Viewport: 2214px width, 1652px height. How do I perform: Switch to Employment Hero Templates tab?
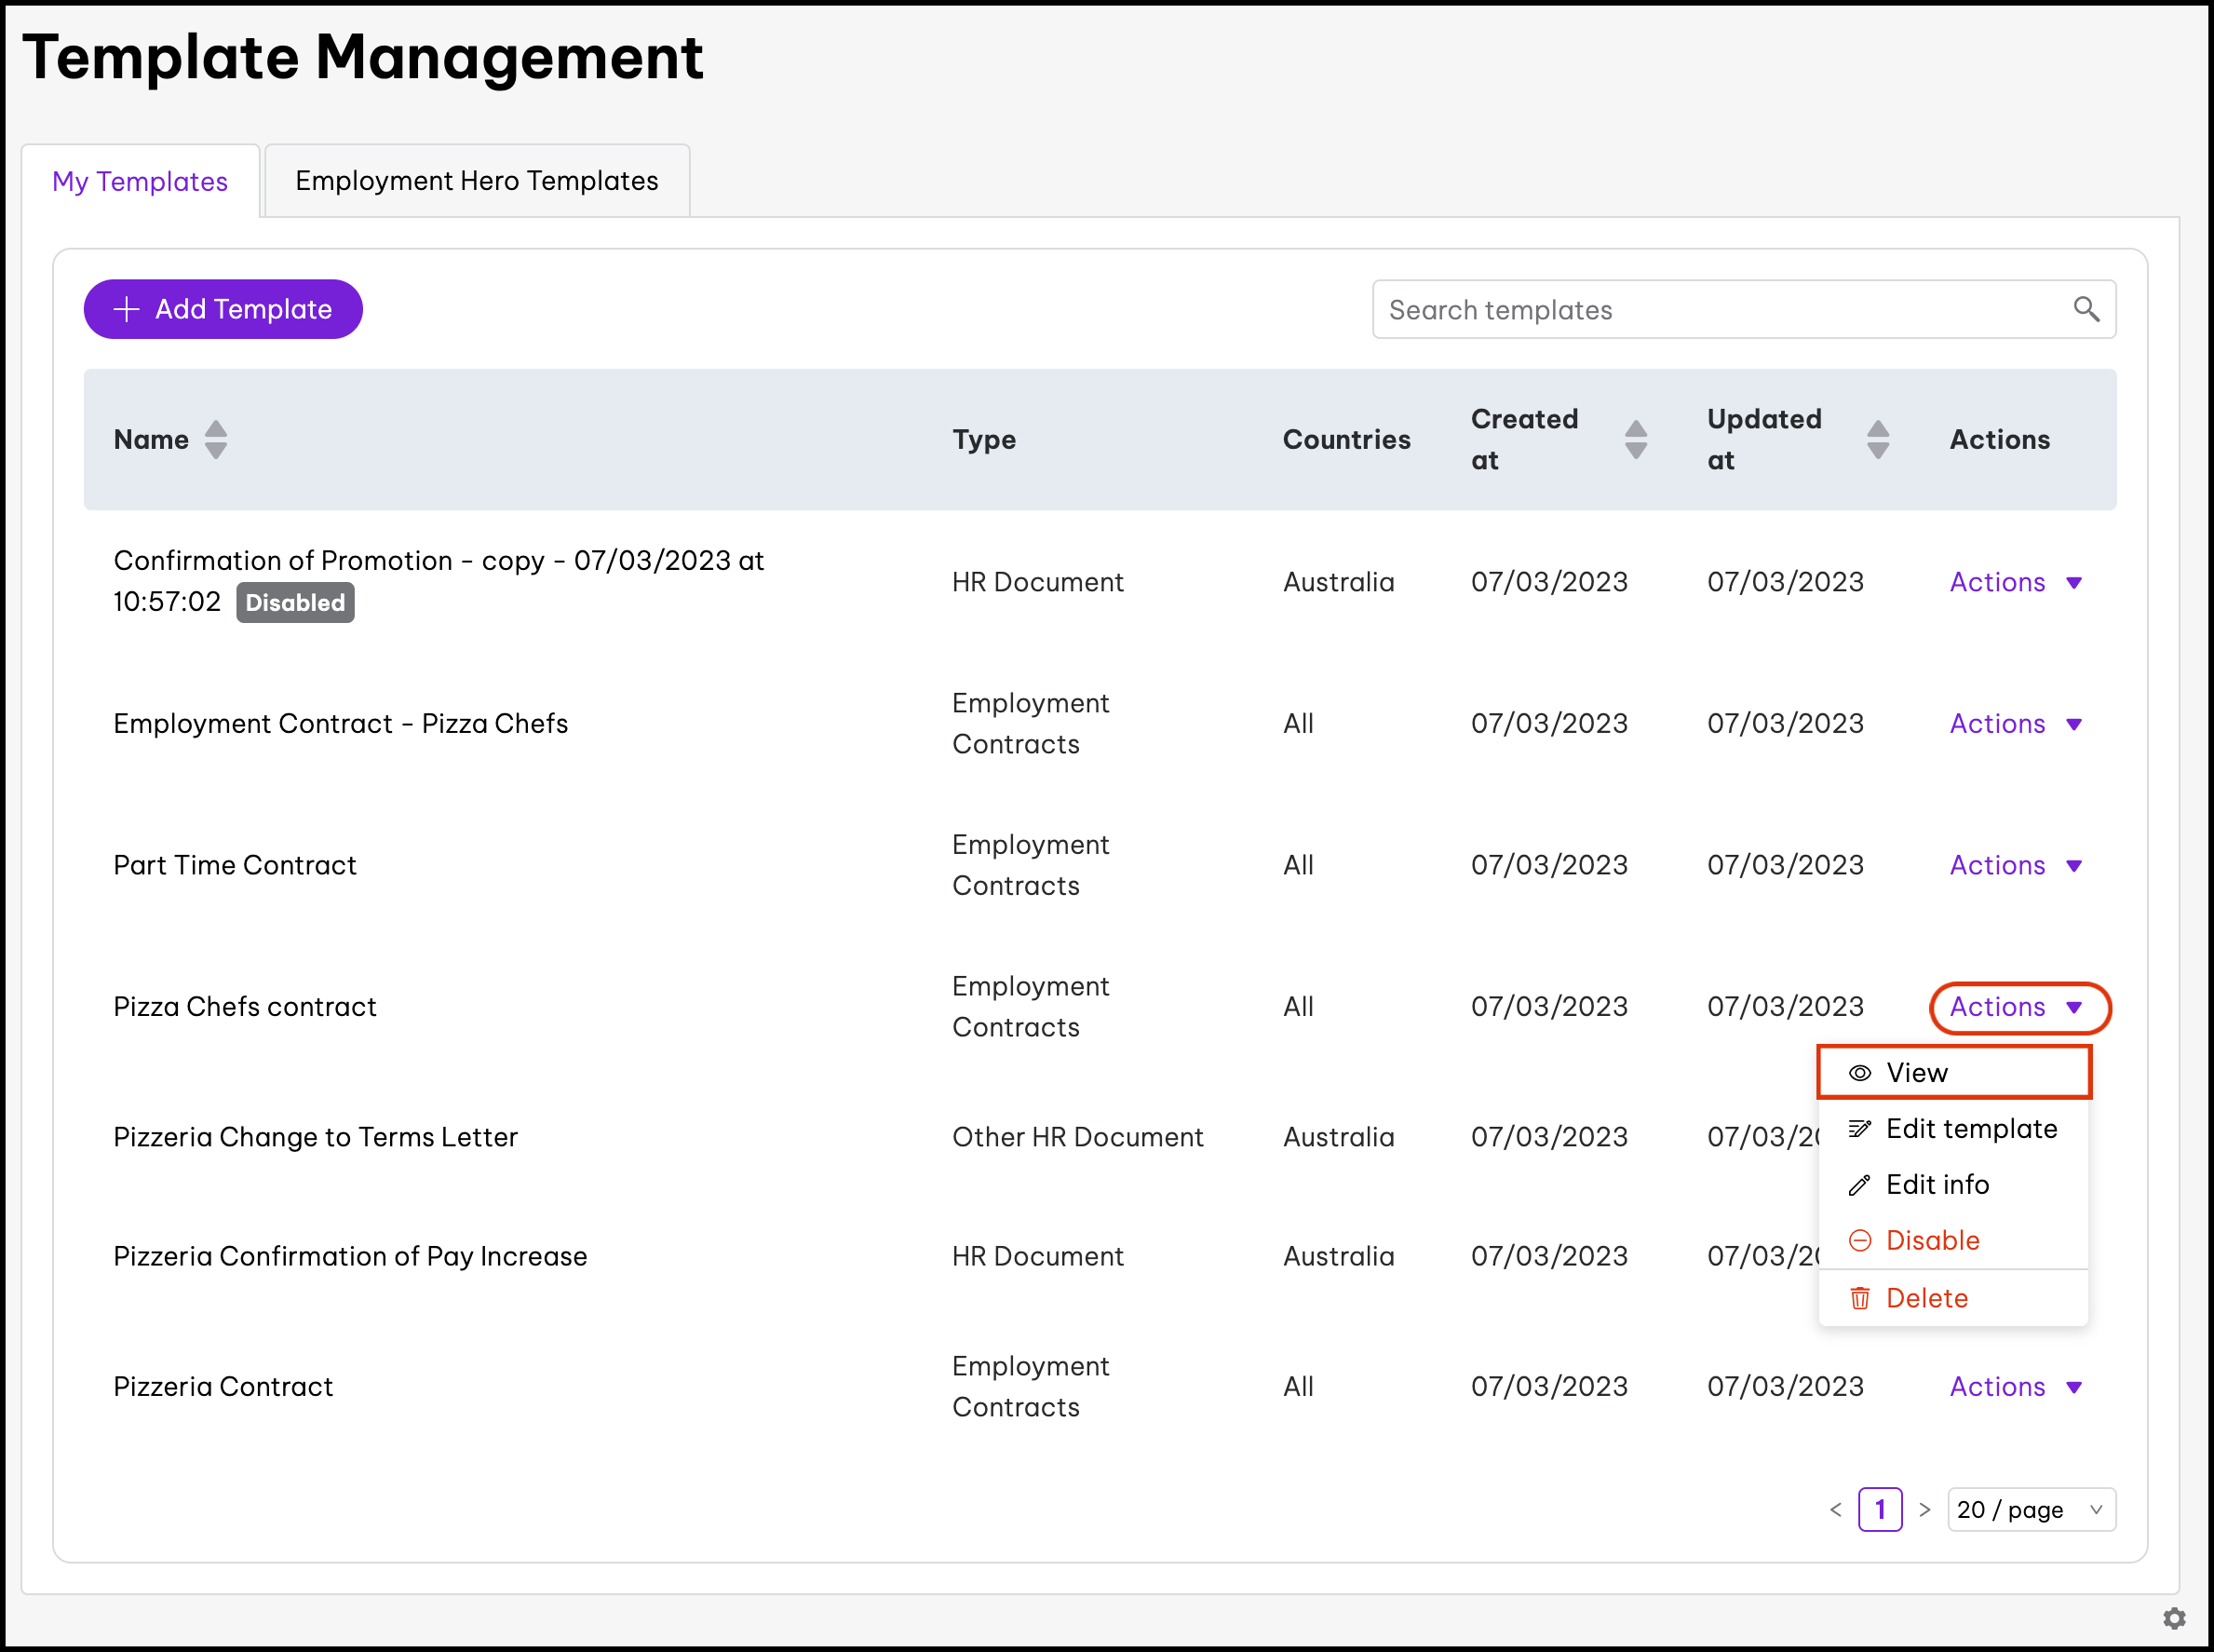[477, 181]
